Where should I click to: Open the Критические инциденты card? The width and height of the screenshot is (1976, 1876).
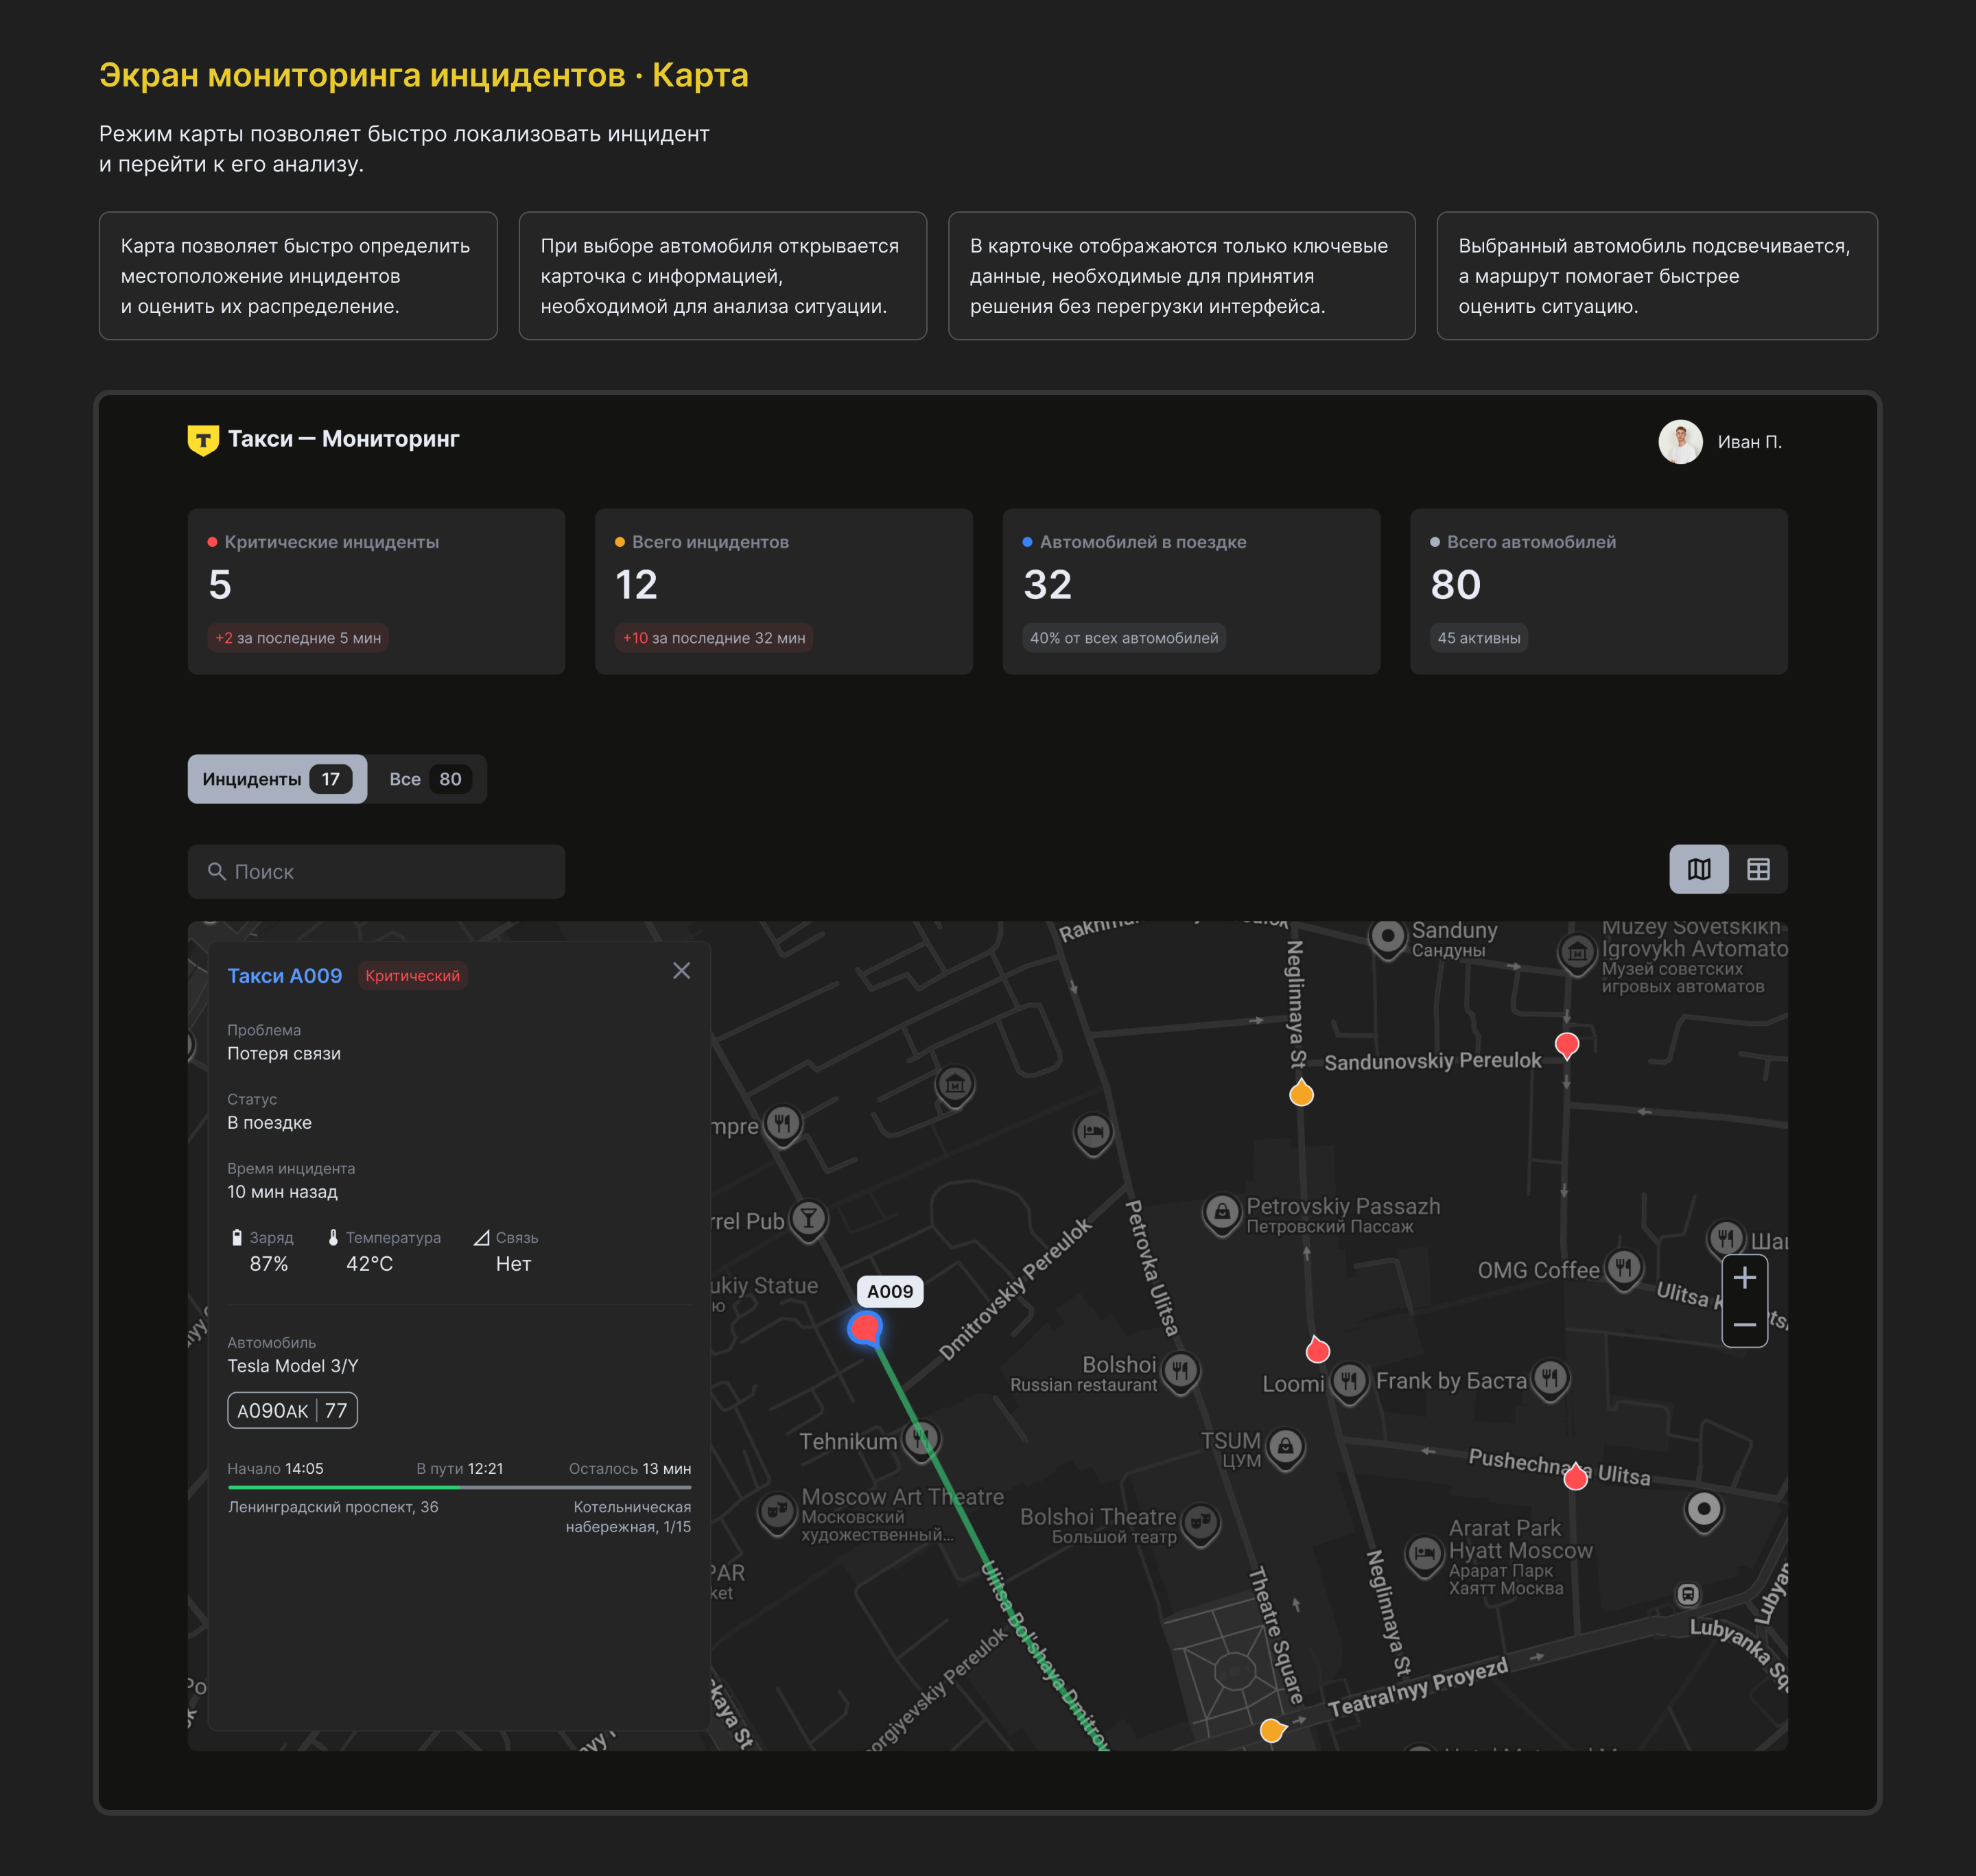(x=376, y=592)
